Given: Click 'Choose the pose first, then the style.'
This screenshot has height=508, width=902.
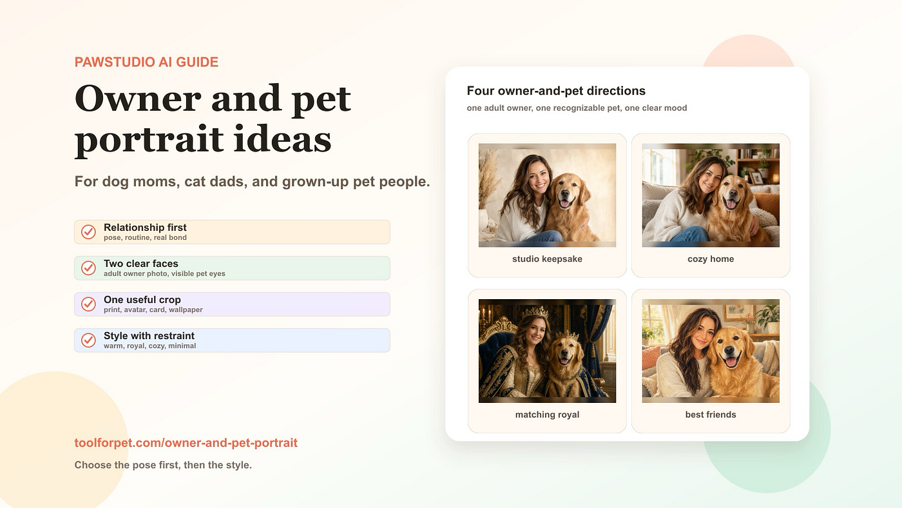Looking at the screenshot, I should [x=163, y=465].
